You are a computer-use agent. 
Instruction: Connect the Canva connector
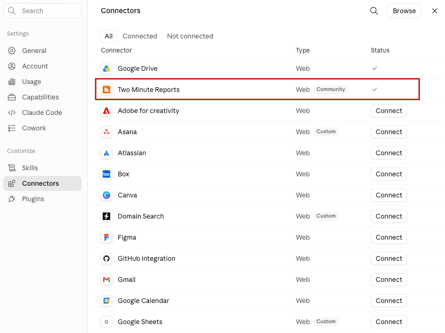tap(389, 195)
